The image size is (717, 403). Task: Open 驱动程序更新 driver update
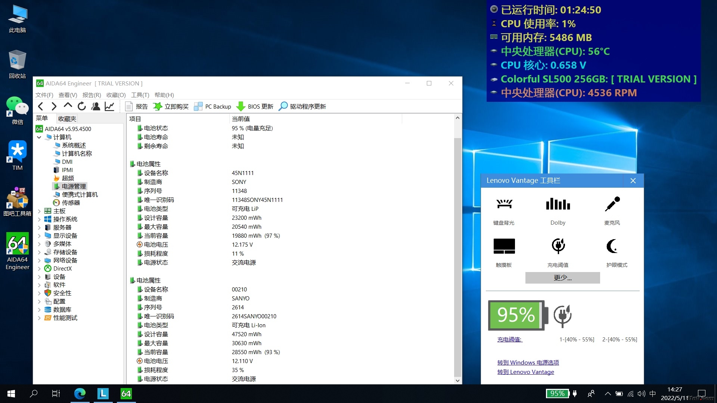[x=302, y=106]
